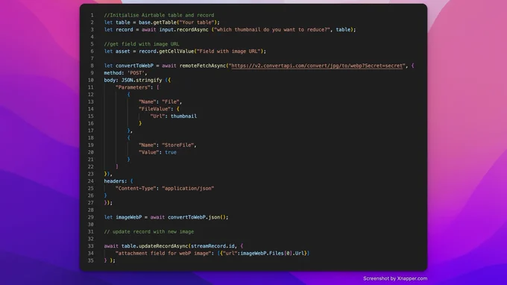This screenshot has width=507, height=285.
Task: Click the 'POST' method value on line 9
Action: point(136,73)
